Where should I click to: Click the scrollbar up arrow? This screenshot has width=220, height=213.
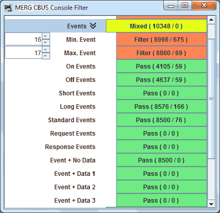pyautogui.click(x=211, y=20)
